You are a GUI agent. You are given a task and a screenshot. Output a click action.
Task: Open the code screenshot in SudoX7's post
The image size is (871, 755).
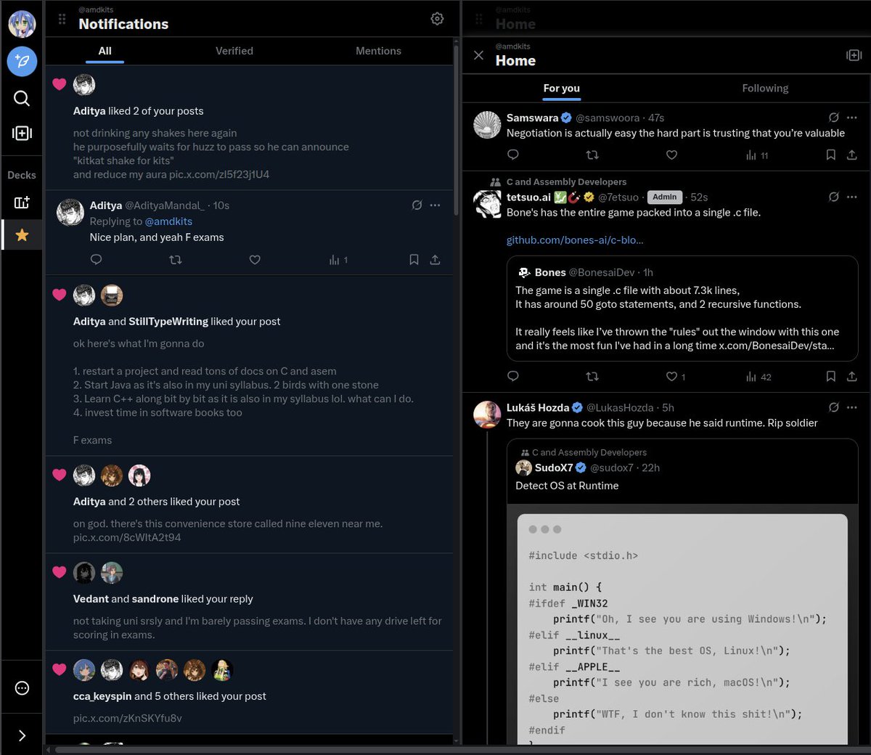tap(682, 624)
